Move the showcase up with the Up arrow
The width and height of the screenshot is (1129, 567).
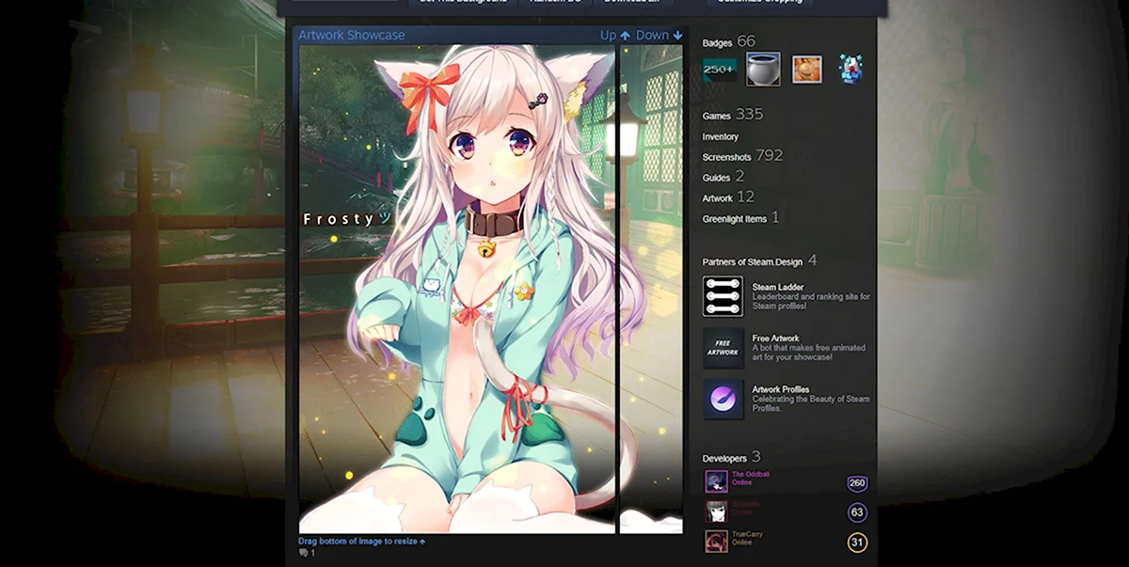click(x=615, y=36)
